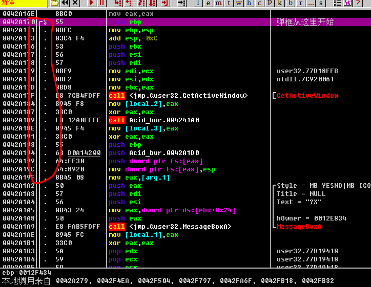The height and width of the screenshot is (287, 371).
Task: Select the 'mov eax,eax' instruction line
Action: (x=131, y=14)
